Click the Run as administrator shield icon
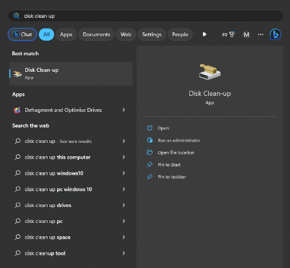This screenshot has height=268, width=290. (x=150, y=140)
